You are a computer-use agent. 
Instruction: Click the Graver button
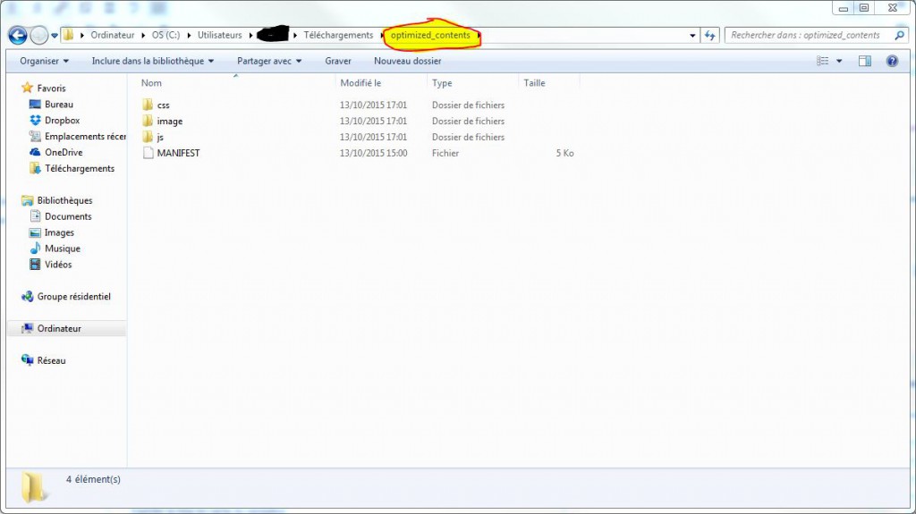tap(338, 61)
